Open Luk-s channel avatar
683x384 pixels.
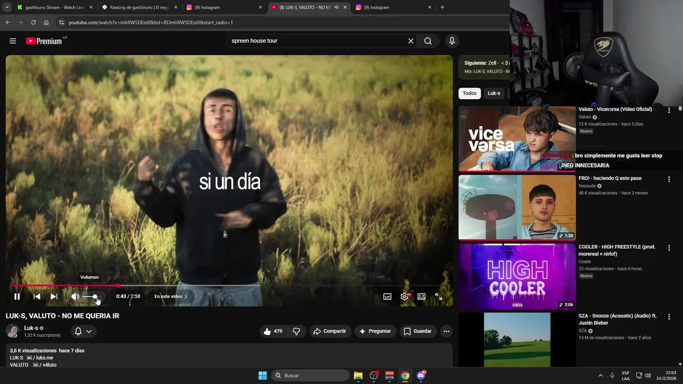[x=12, y=331]
